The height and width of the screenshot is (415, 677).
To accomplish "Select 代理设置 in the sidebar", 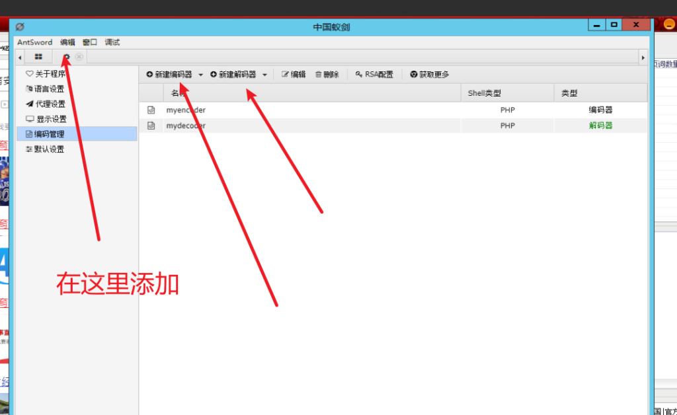I will tap(50, 104).
